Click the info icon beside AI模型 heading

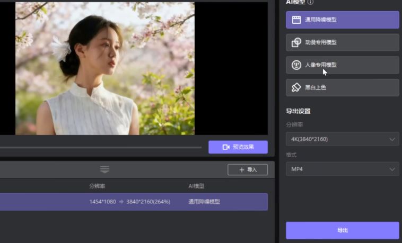pos(311,2)
